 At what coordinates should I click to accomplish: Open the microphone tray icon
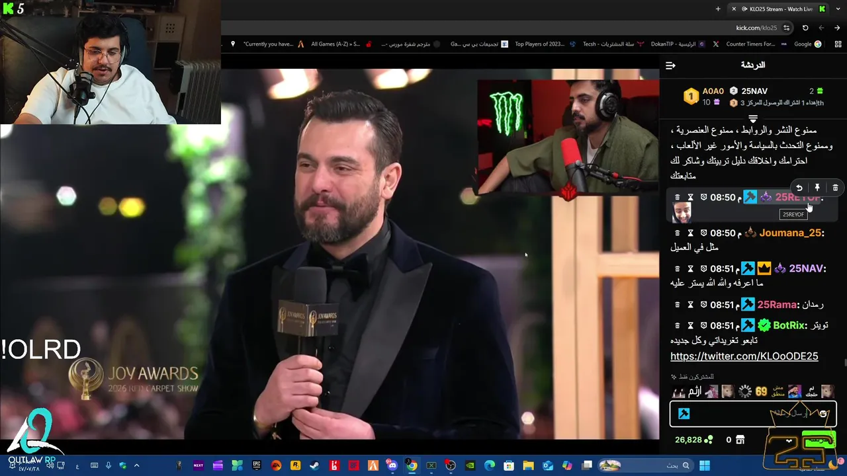tap(109, 465)
